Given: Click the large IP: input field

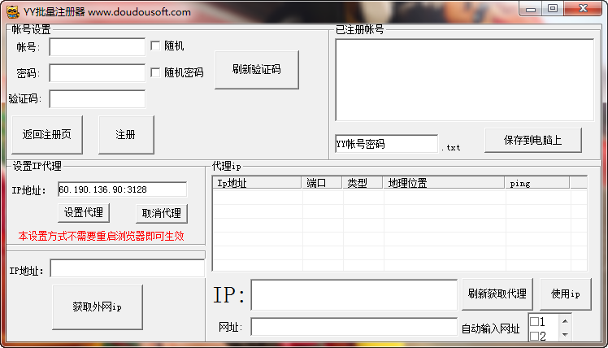Looking at the screenshot, I should [x=354, y=295].
